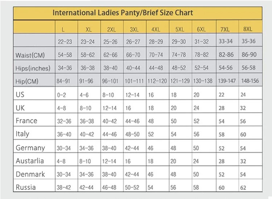272x199 pixels.
Task: Select the US size 0-2 cell
Action: pyautogui.click(x=62, y=95)
